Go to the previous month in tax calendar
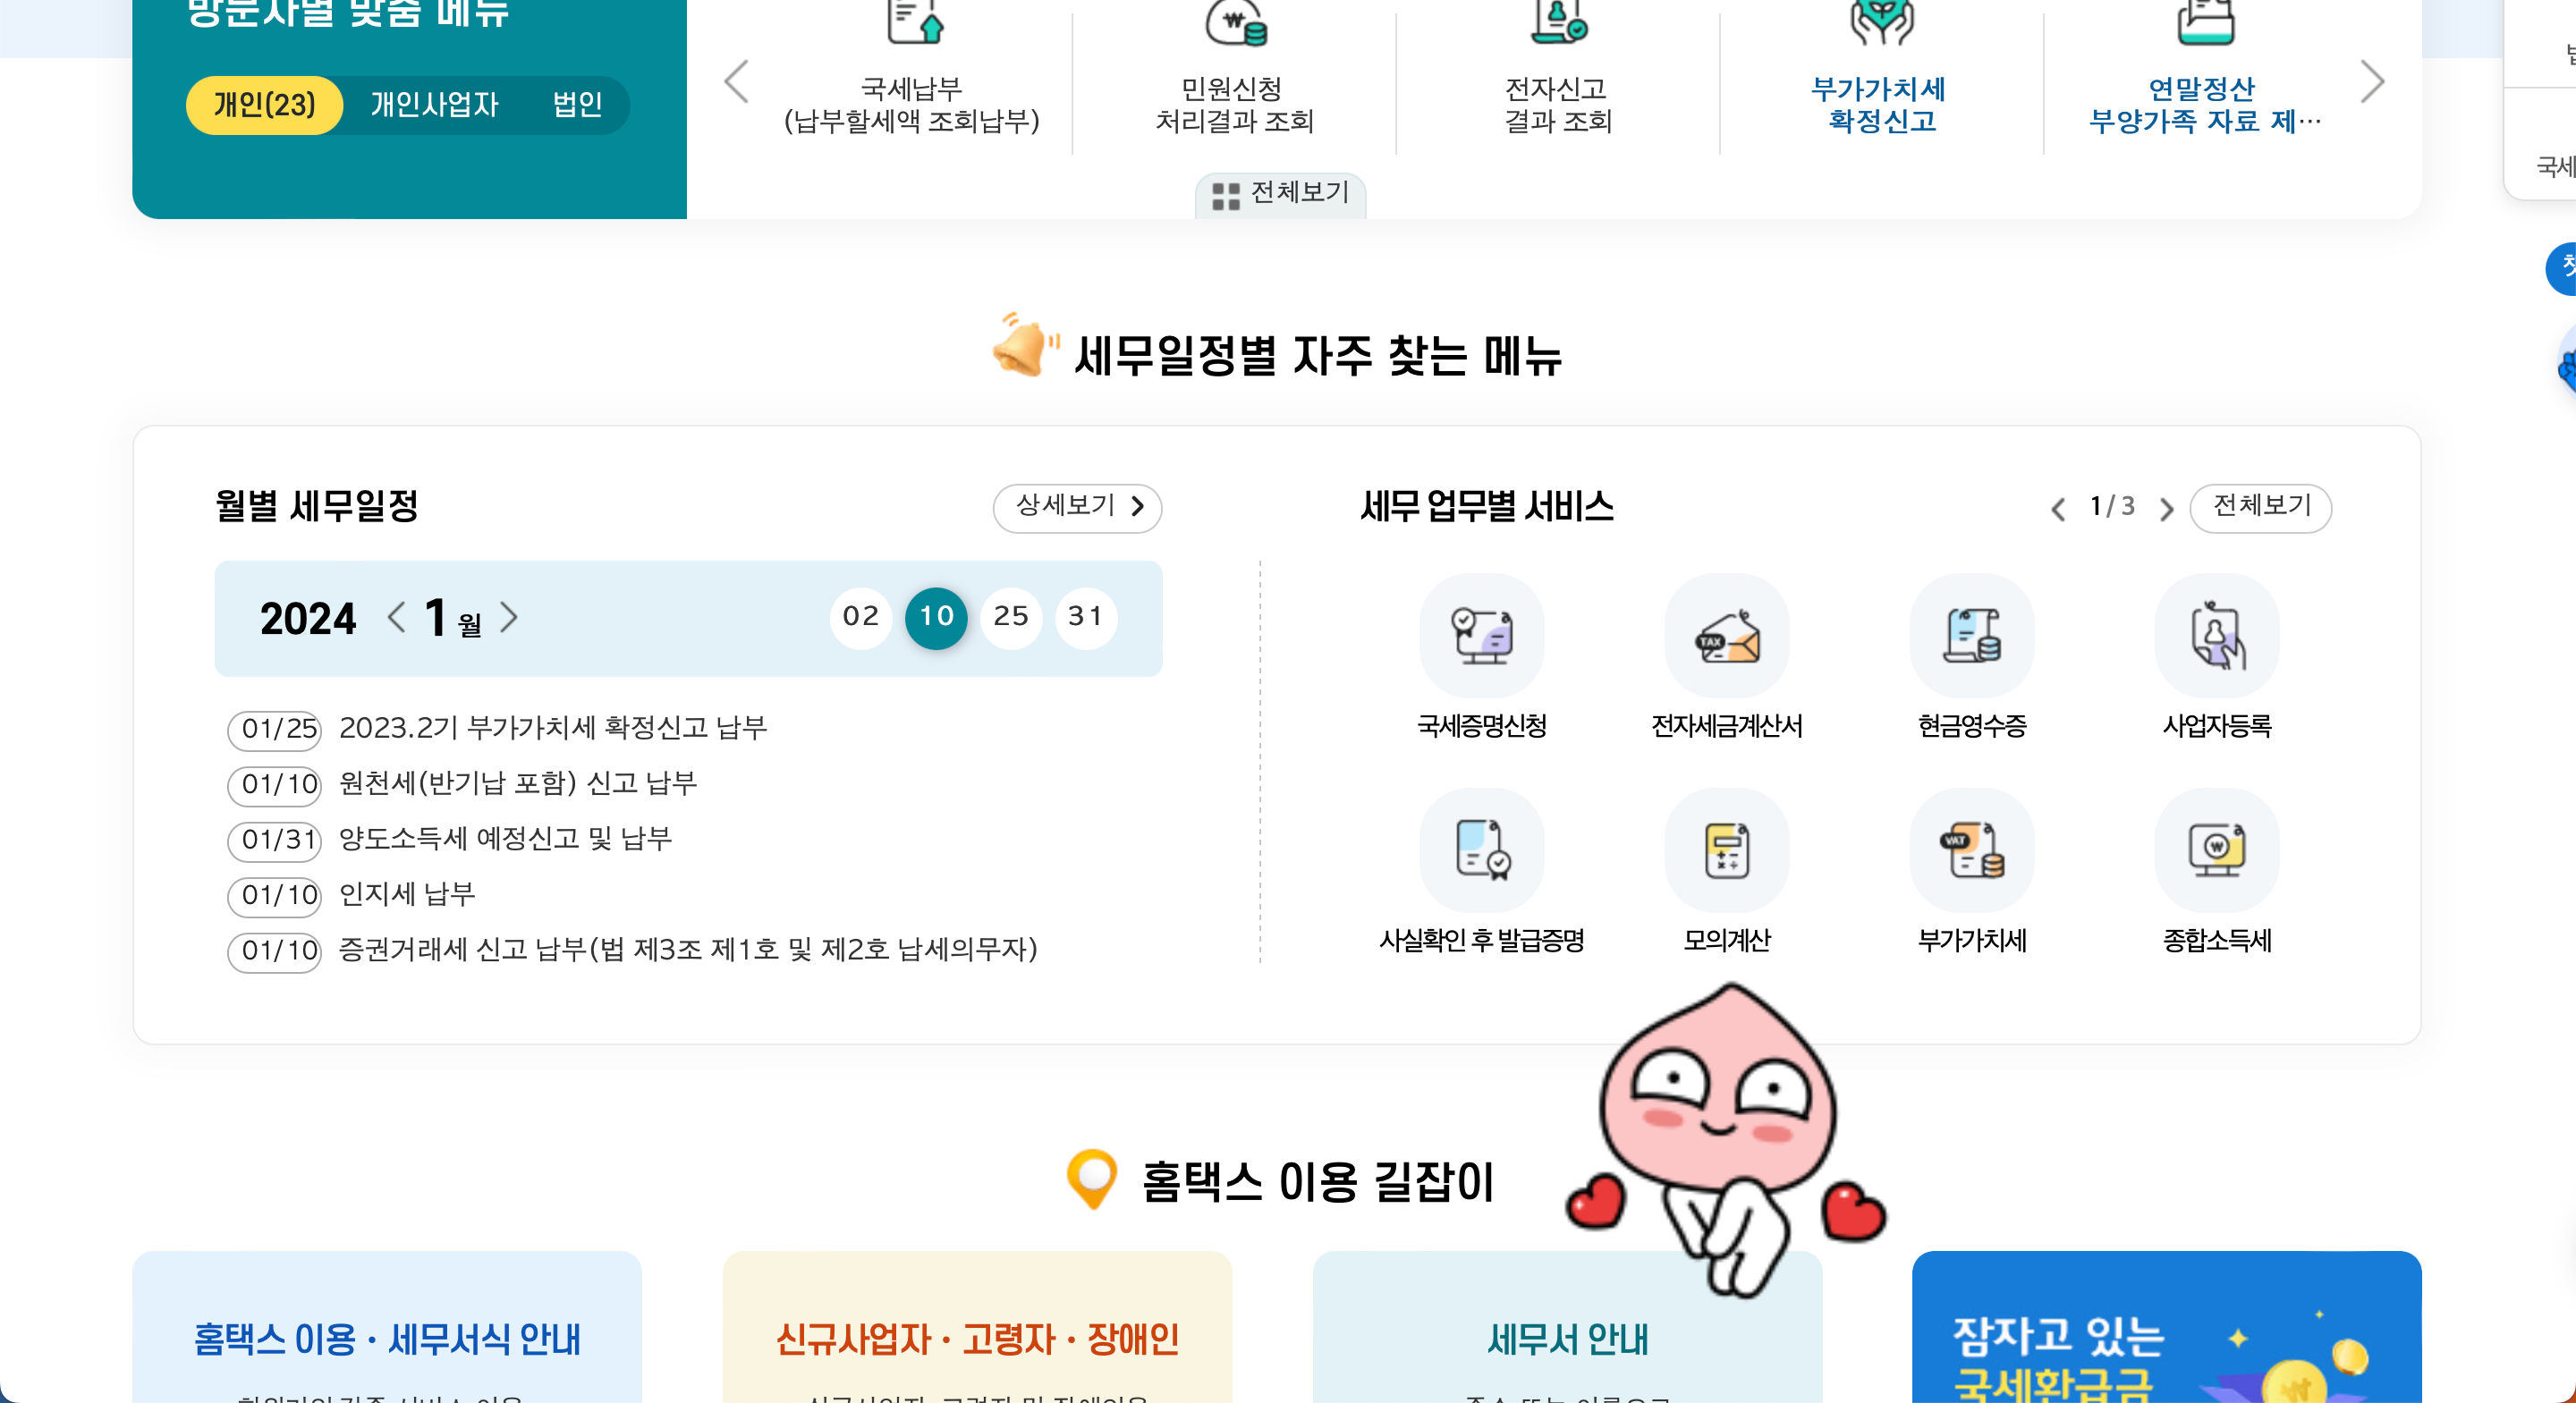 [x=397, y=617]
